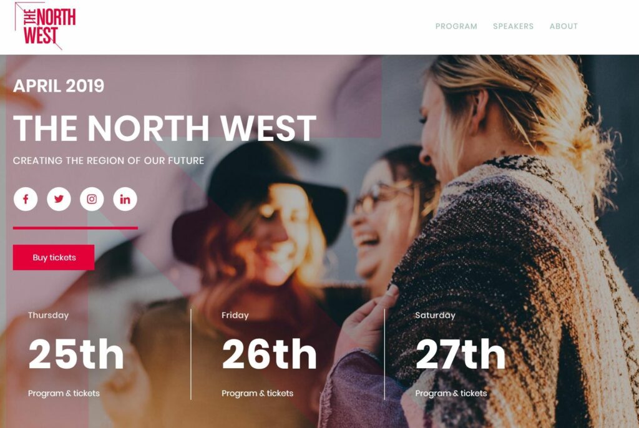The image size is (639, 428).
Task: Open Program & tickets under Friday 26th
Action: click(258, 393)
